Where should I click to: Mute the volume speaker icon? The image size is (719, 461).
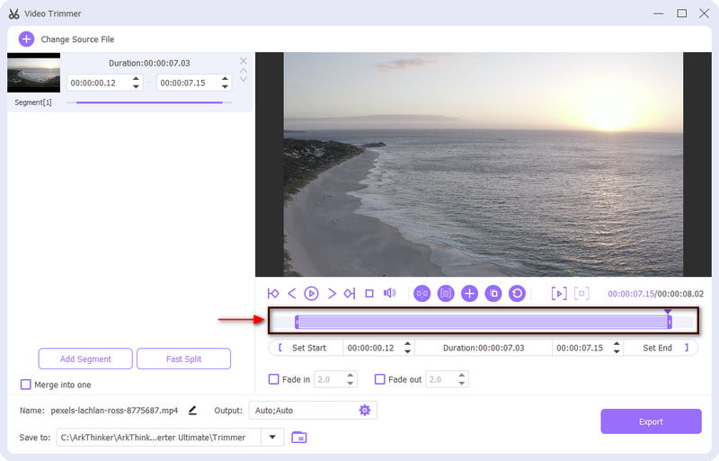tap(390, 293)
